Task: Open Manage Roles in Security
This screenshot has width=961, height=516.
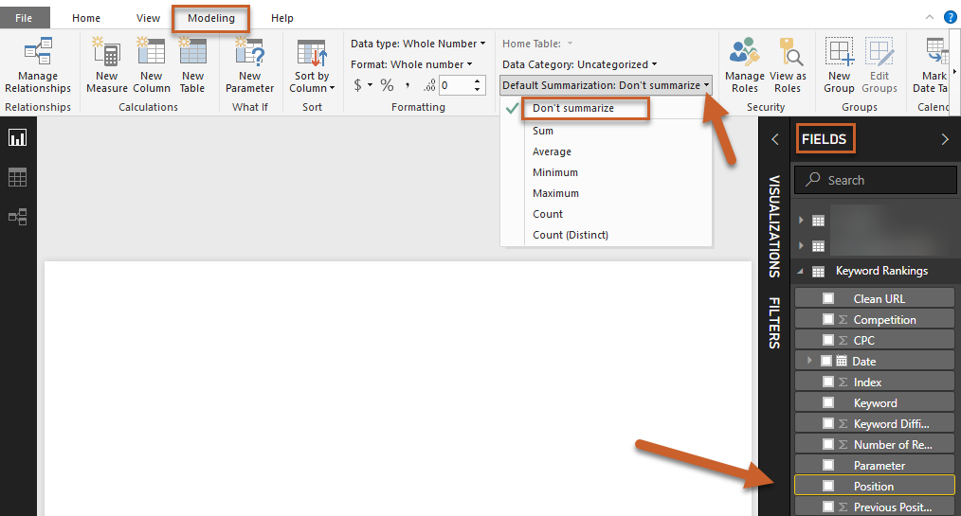Action: [x=745, y=66]
